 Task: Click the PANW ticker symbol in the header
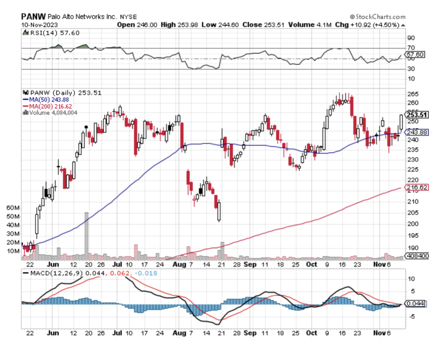pyautogui.click(x=33, y=16)
